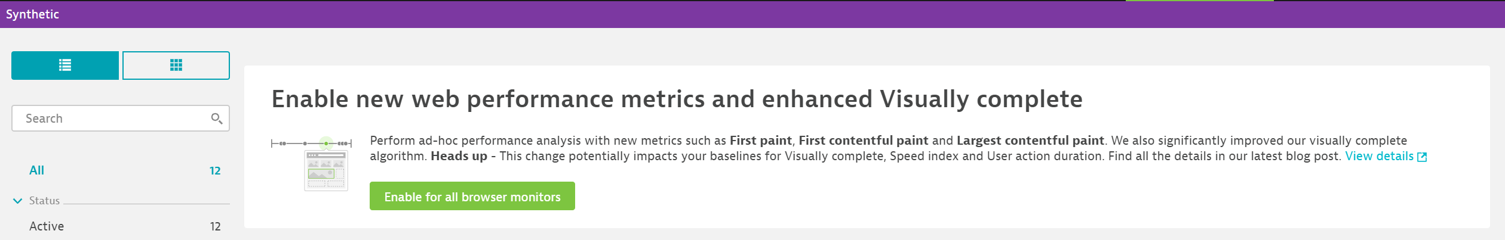This screenshot has height=240, width=1505.
Task: Click the web performance metrics banner heading
Action: click(x=677, y=99)
